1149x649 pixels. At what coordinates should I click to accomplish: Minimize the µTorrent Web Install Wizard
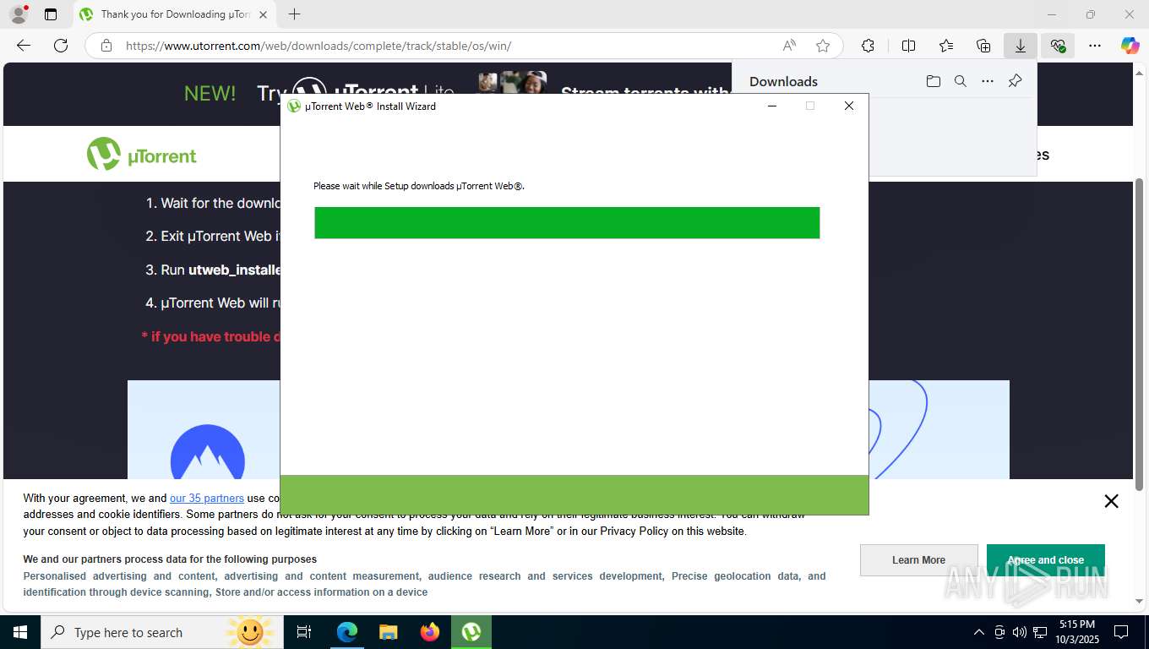point(771,106)
